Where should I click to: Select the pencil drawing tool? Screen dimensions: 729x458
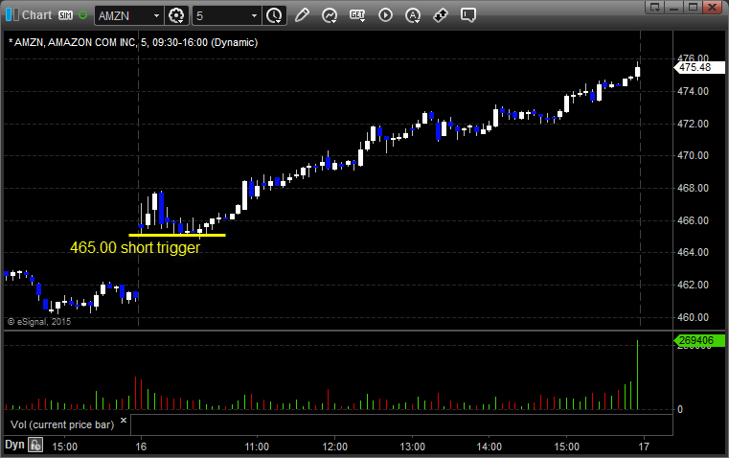pos(302,15)
